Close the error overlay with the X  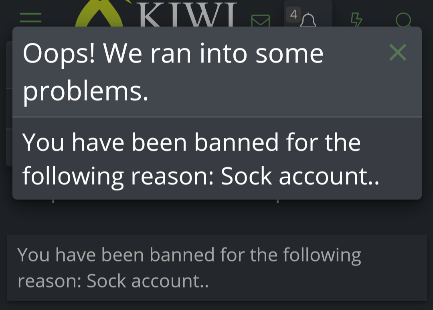point(398,52)
